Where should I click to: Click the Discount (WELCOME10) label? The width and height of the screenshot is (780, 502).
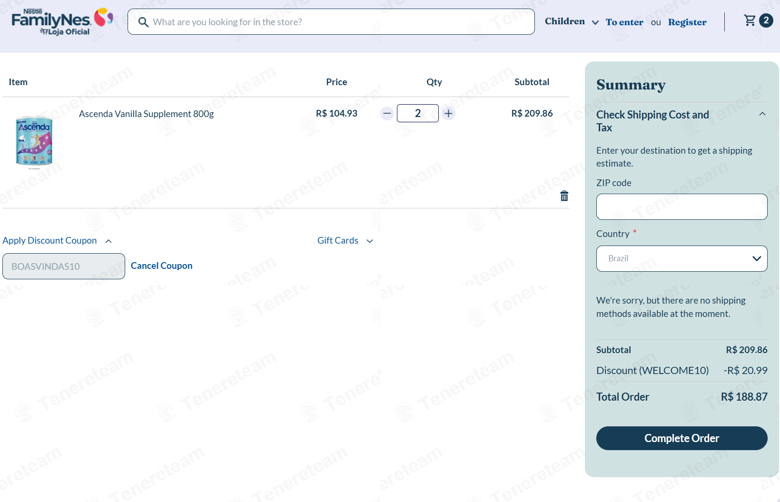[x=652, y=370]
